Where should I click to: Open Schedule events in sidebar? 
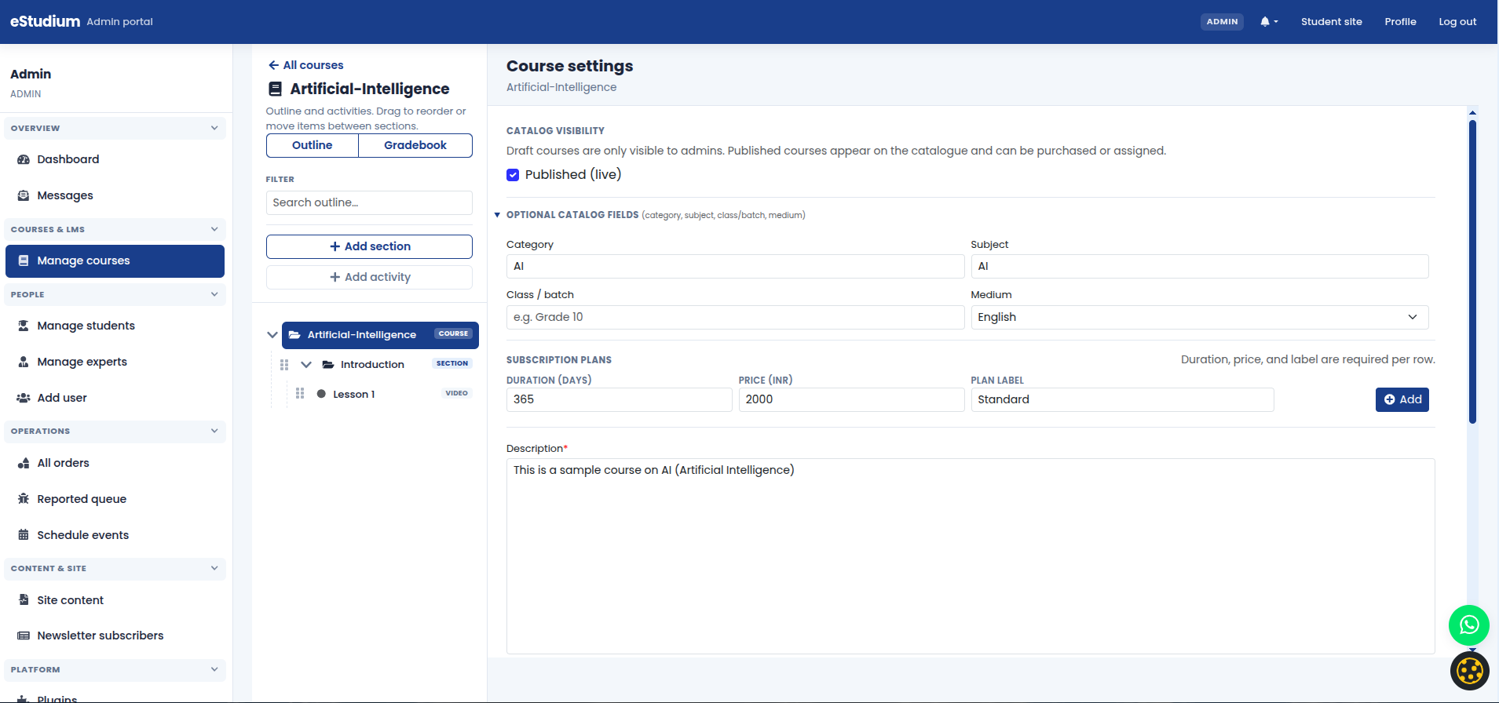(115, 535)
